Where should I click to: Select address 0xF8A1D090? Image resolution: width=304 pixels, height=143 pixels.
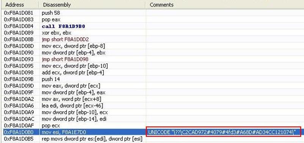19,53
